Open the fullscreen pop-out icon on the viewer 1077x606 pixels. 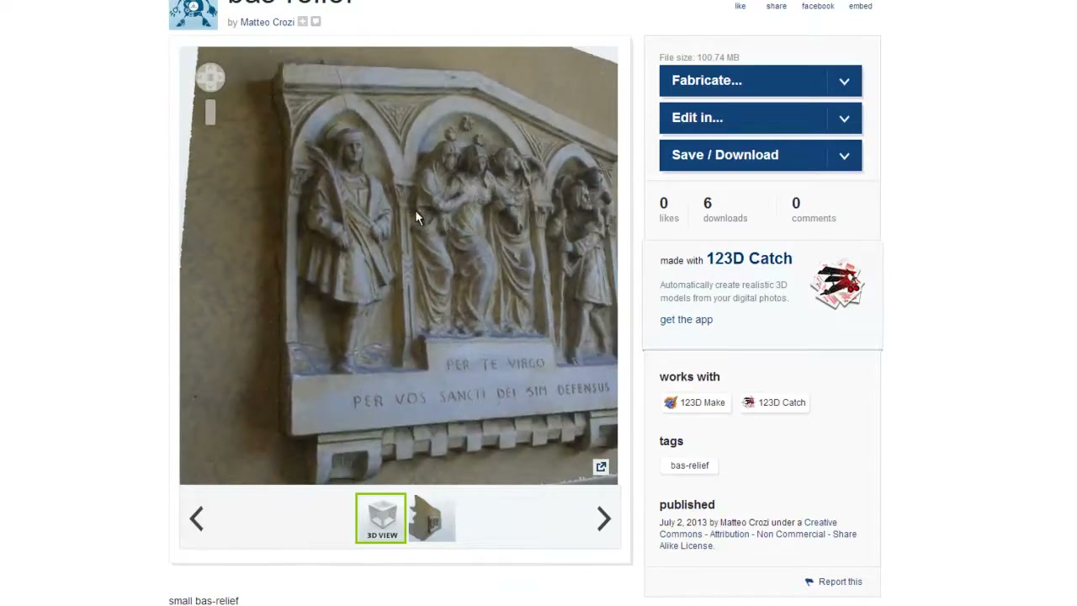601,466
